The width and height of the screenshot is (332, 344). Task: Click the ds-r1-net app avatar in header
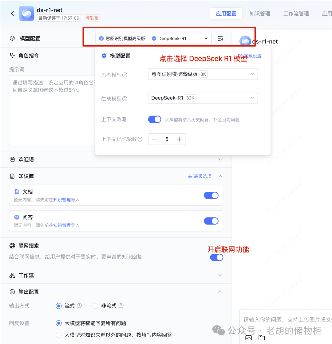26,14
